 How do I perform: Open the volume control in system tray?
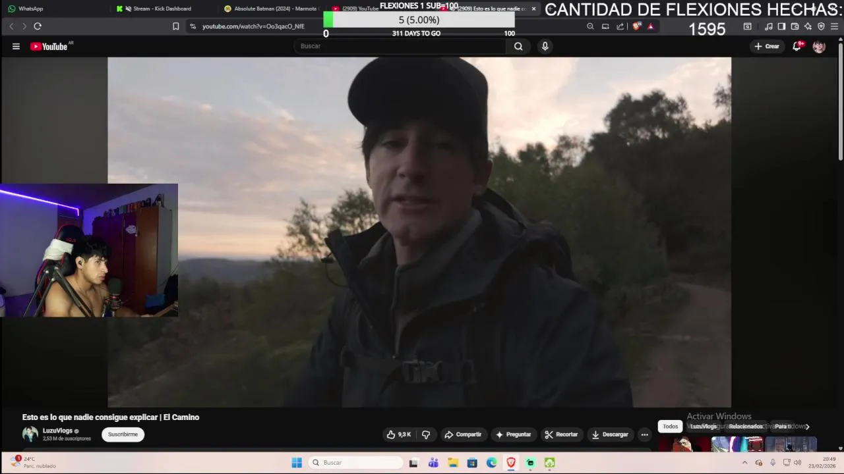(x=797, y=463)
